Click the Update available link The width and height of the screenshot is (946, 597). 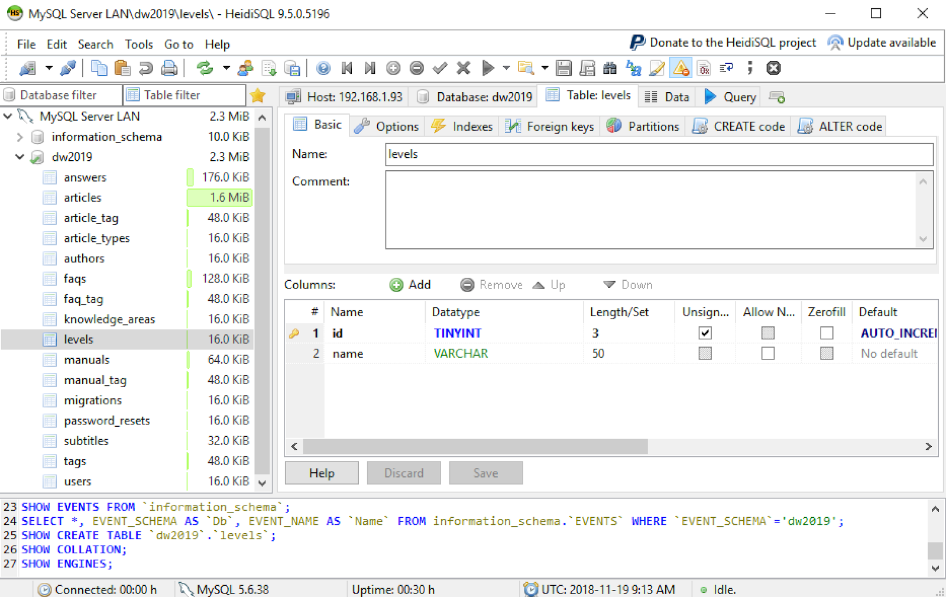882,43
